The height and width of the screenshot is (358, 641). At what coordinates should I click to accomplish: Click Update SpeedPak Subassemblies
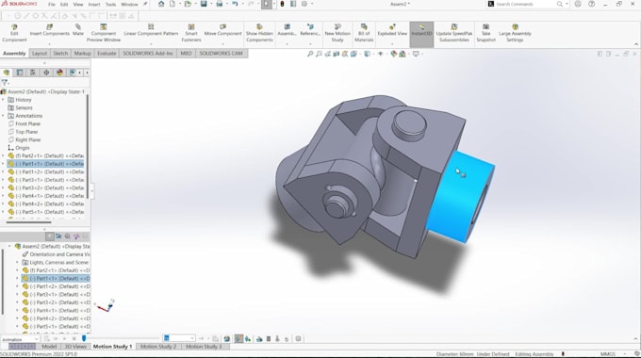(454, 33)
